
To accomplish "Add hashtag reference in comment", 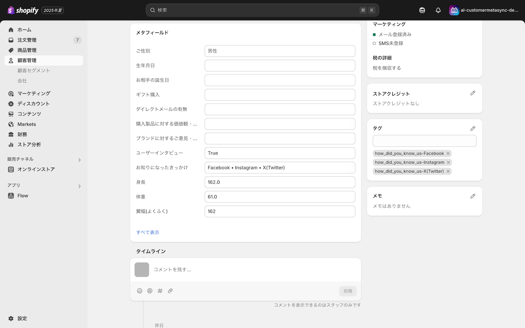I will pyautogui.click(x=160, y=291).
